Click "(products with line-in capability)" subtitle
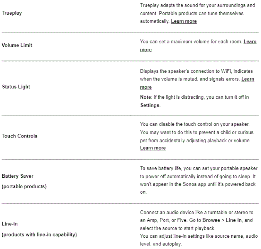This screenshot has height=249, width=261. point(40,234)
